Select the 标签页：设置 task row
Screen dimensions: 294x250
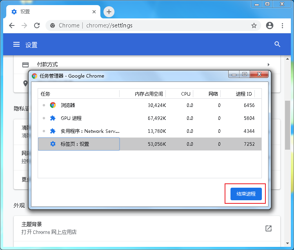coord(150,144)
